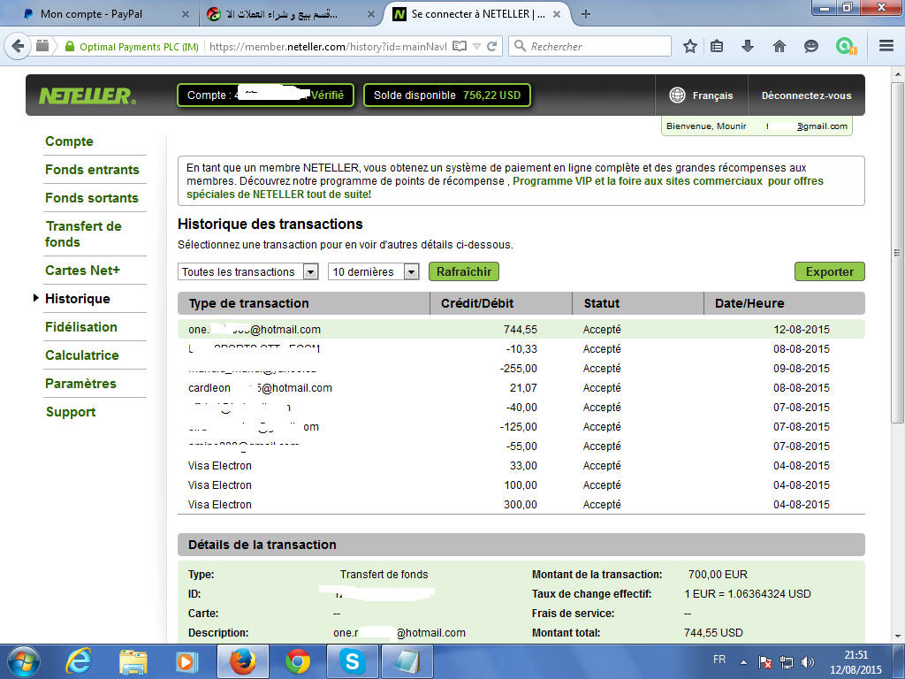Bookmark this page with the star icon
Image resolution: width=905 pixels, height=679 pixels.
pos(689,46)
